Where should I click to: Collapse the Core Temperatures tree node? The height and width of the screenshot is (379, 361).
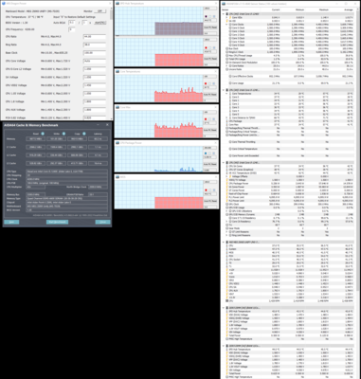pos(226,94)
